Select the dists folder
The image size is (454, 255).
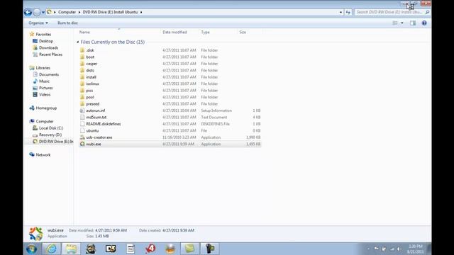coord(90,70)
